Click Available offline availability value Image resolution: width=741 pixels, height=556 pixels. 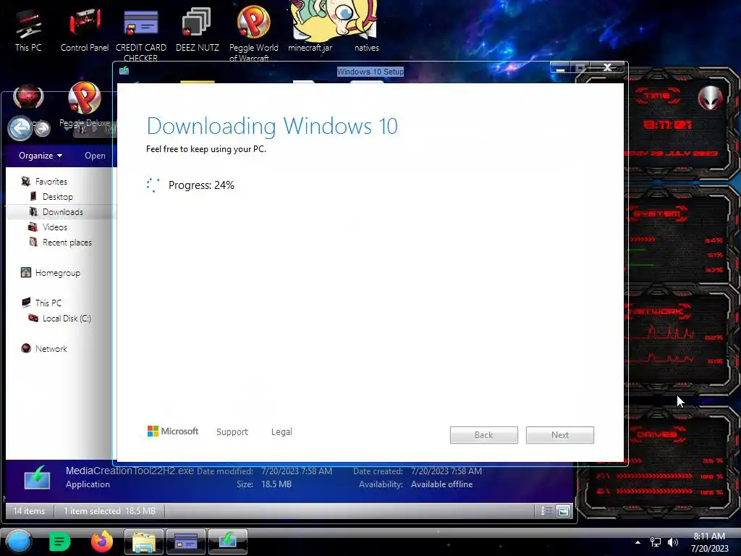tap(442, 484)
